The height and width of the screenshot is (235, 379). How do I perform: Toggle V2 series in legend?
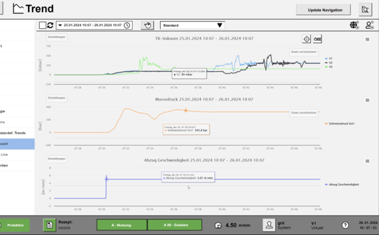pyautogui.click(x=329, y=63)
